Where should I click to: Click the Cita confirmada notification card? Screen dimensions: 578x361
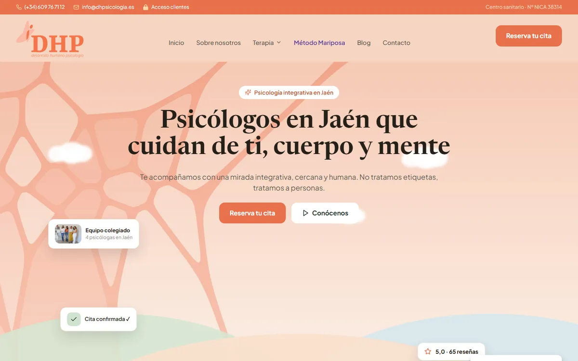[x=98, y=319]
